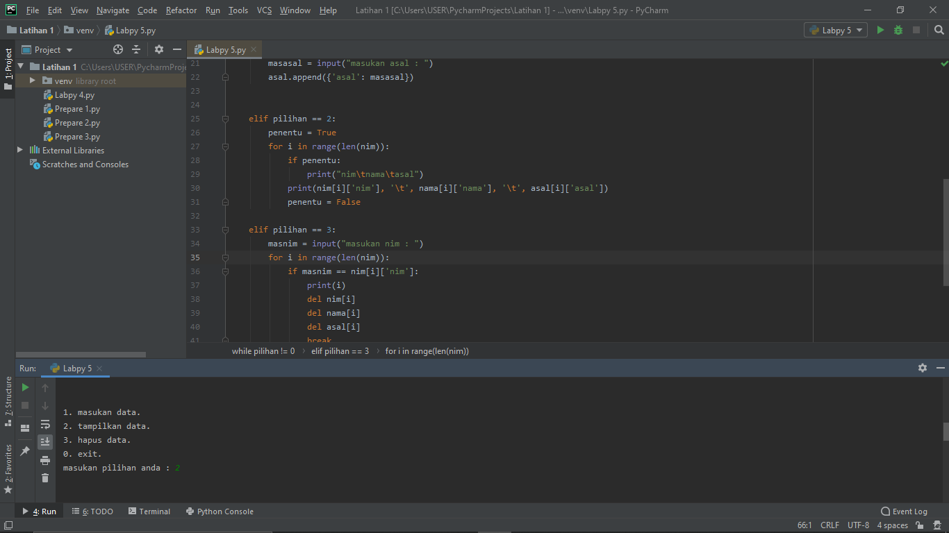Screen dimensions: 949x533
Task: Toggle Scroll to End in console output
Action: point(45,441)
